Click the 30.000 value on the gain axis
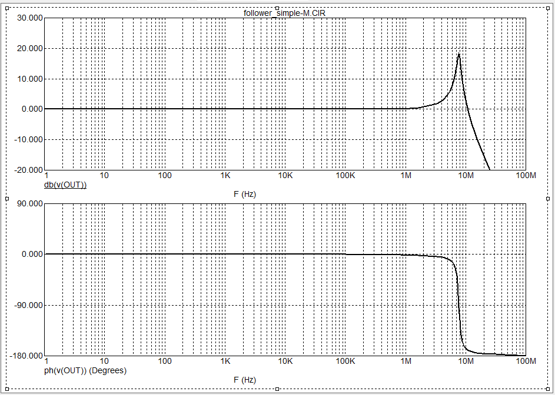The width and height of the screenshot is (555, 395). [x=30, y=18]
